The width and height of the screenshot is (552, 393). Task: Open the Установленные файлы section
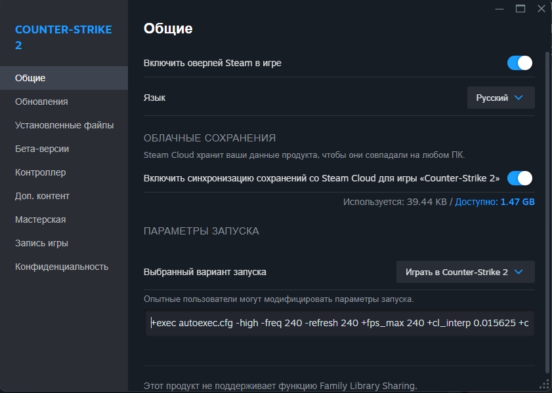(x=64, y=125)
